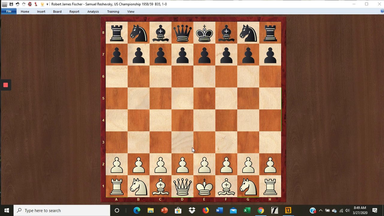This screenshot has height=216, width=384.
Task: Open the Wi-Fi network tray icon
Action: pyautogui.click(x=341, y=211)
